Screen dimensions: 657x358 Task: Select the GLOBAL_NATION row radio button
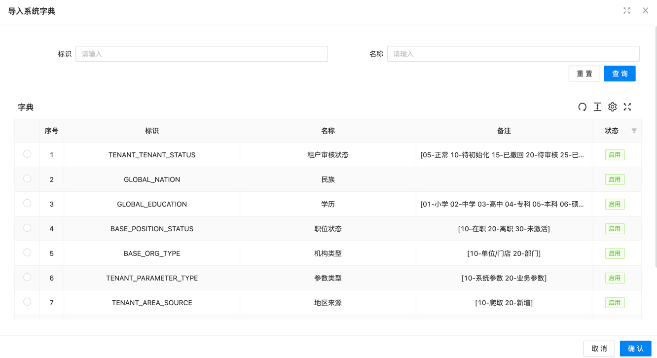[27, 179]
